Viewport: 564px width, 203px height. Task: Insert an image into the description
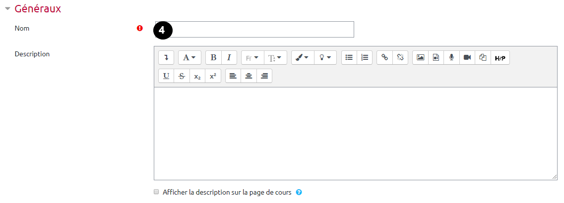pos(420,58)
